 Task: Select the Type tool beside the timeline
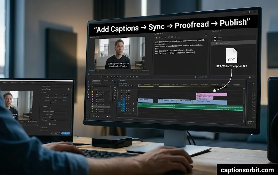pyautogui.click(x=115, y=101)
